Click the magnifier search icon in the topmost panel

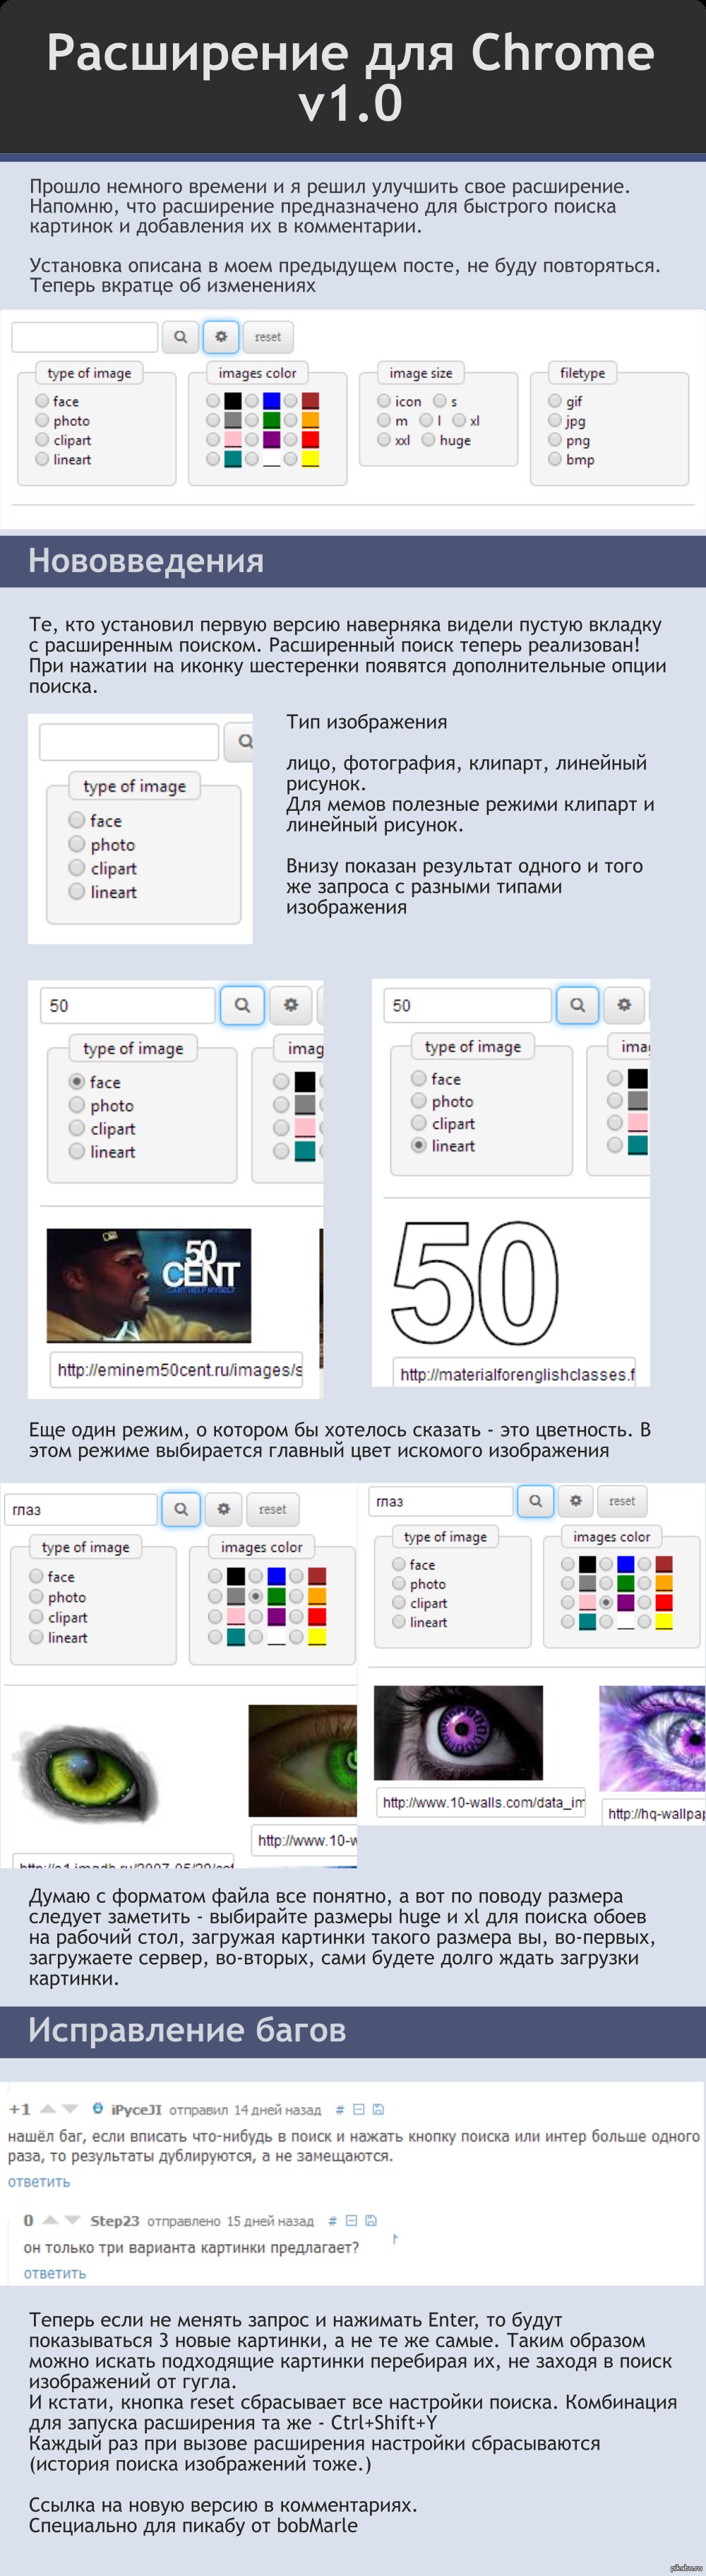tap(180, 337)
